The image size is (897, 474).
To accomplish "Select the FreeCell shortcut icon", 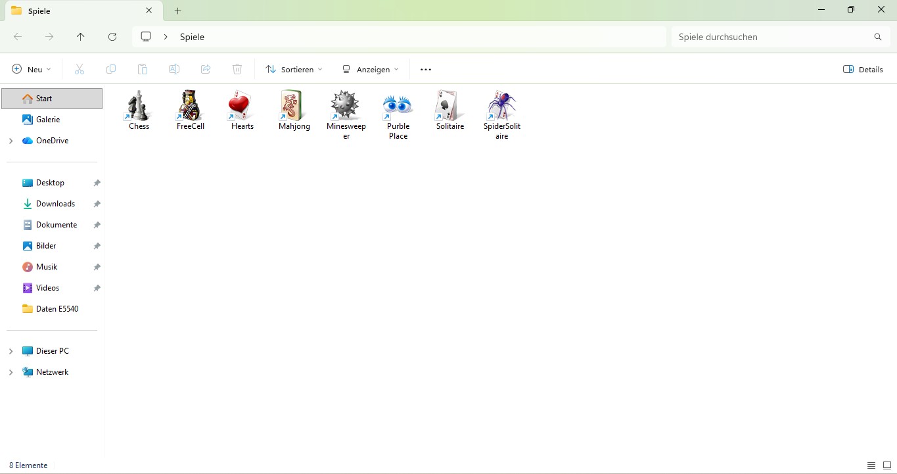I will (x=190, y=107).
